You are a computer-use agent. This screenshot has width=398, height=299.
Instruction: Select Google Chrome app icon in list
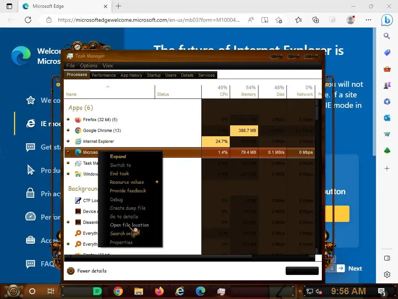pos(78,130)
